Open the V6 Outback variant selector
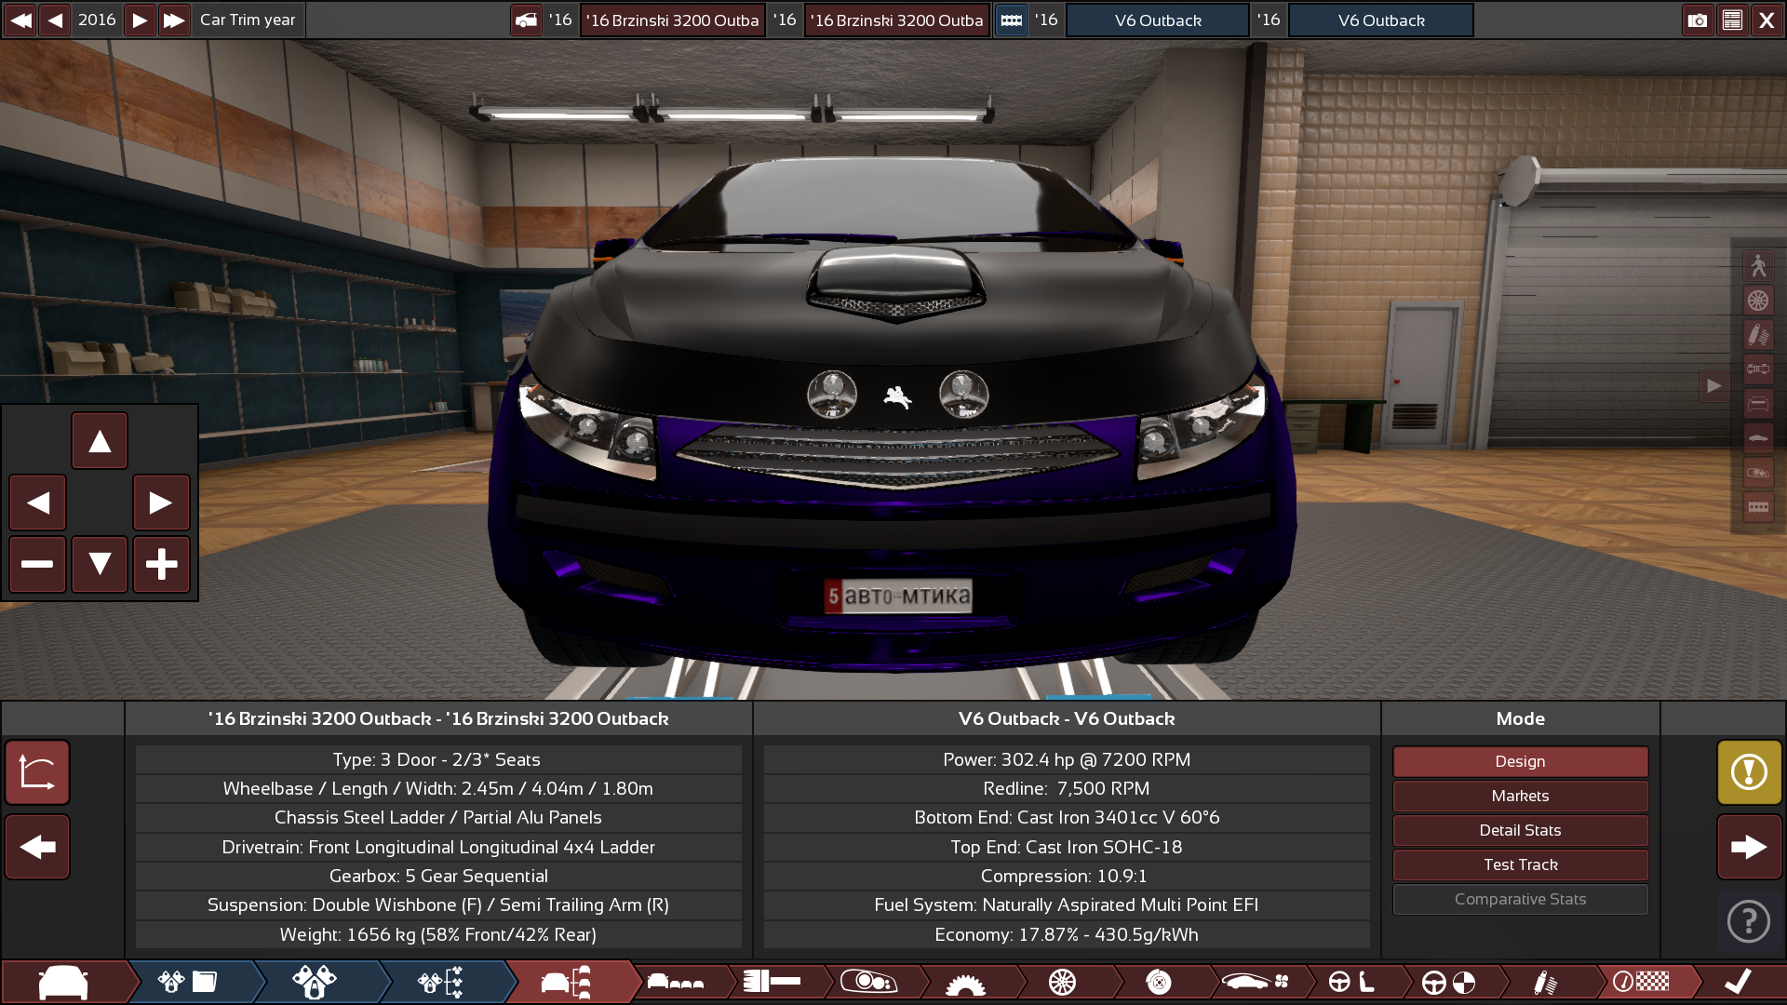Viewport: 1787px width, 1005px height. click(x=1158, y=20)
